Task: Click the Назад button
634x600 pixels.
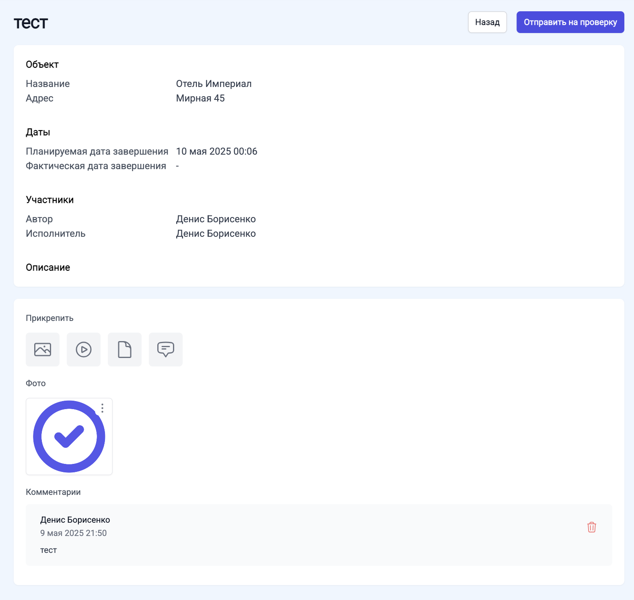Action: click(487, 22)
